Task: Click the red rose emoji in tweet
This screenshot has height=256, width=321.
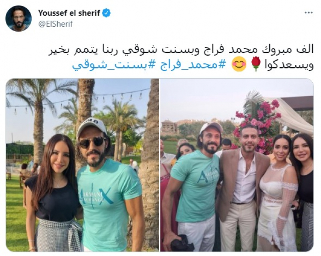Action: [255, 64]
